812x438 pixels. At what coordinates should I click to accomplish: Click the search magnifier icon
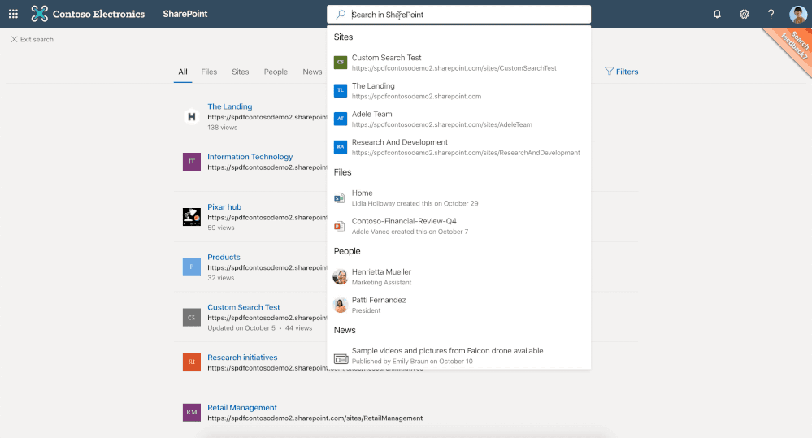(341, 15)
